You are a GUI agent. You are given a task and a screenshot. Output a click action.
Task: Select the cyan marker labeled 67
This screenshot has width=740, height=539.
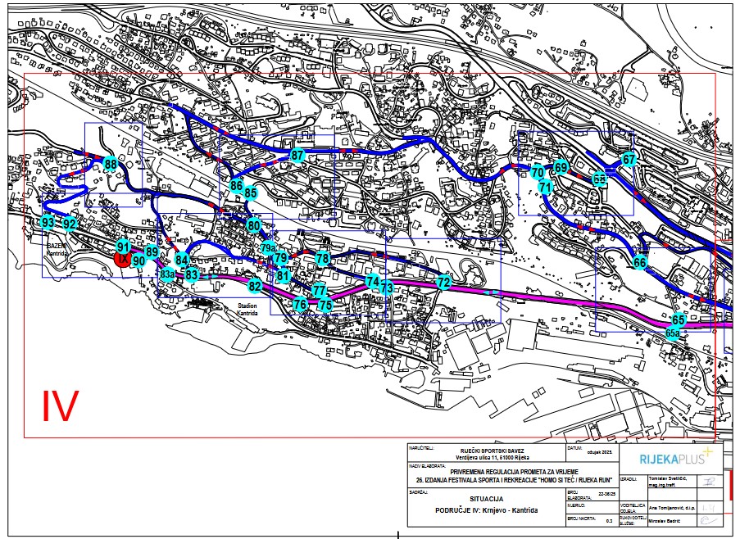click(x=629, y=159)
